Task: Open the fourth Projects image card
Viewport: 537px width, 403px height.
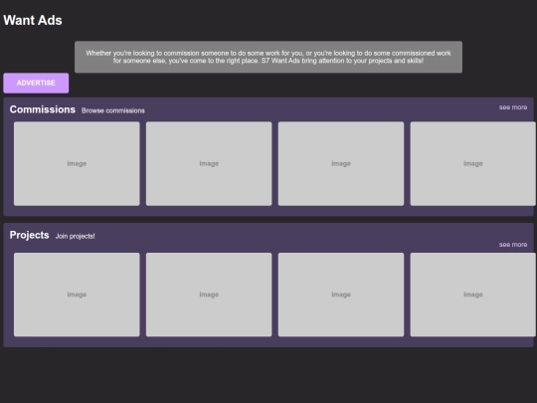Action: tap(473, 295)
